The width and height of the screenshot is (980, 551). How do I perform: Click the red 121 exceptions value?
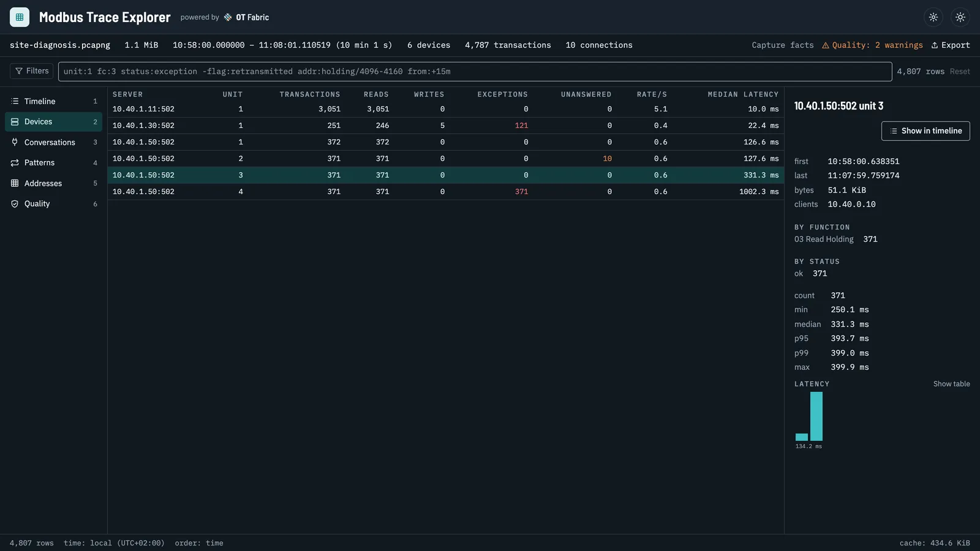point(521,126)
